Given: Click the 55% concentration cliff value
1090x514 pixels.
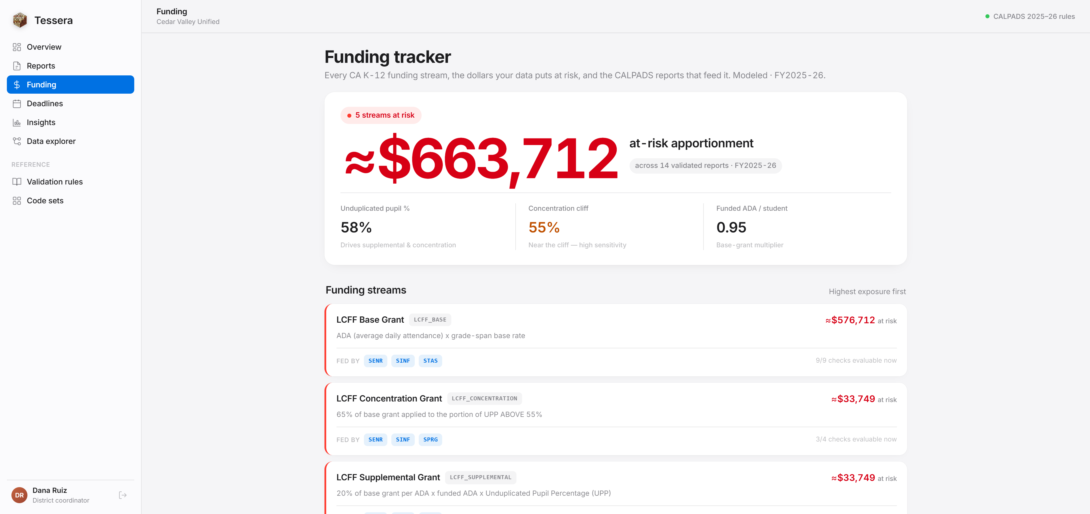Looking at the screenshot, I should point(544,228).
